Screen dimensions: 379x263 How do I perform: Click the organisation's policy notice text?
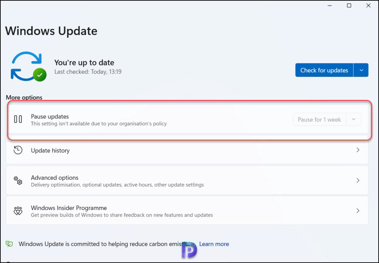(99, 124)
